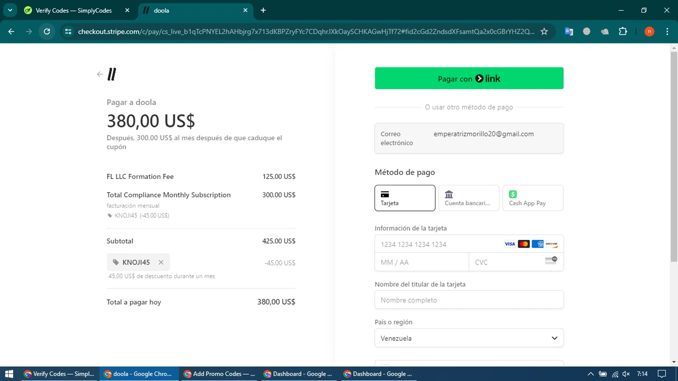Open the Chrome profile avatar
Viewport: 678px width, 381px height.
(649, 32)
